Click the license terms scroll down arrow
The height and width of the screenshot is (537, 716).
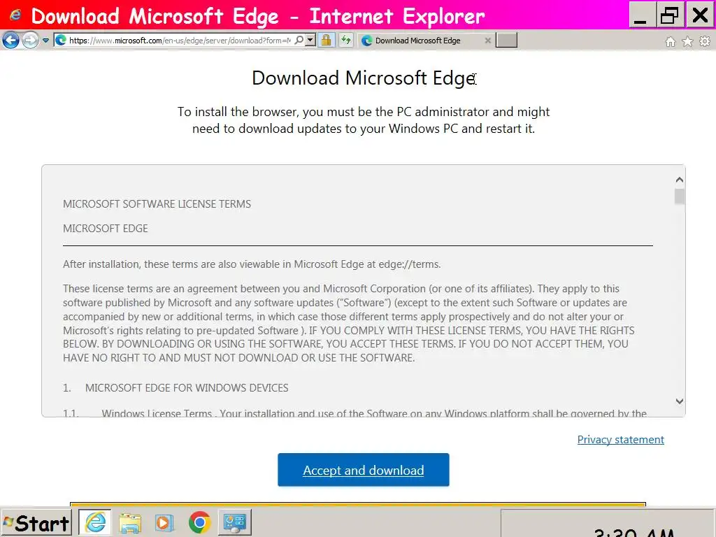(680, 401)
